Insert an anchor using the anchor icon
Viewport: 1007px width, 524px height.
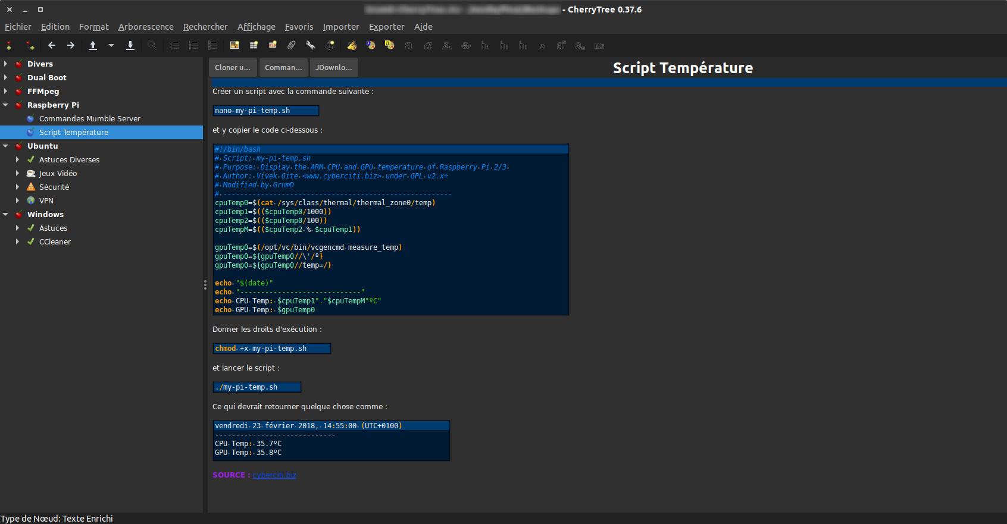tap(330, 46)
